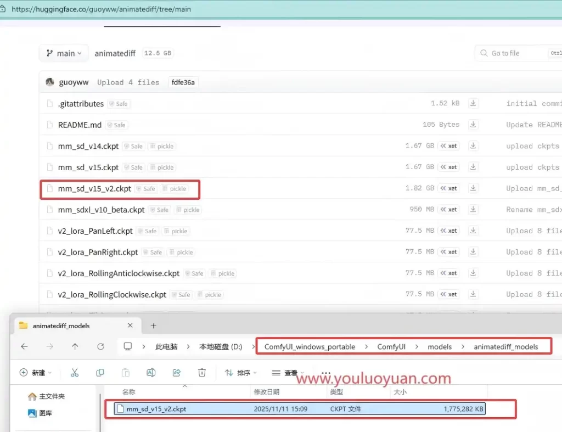This screenshot has height=432, width=562.
Task: Open the mm_sd_v15_v2.ckpt file link on Hugging Face
Action: [x=94, y=189]
